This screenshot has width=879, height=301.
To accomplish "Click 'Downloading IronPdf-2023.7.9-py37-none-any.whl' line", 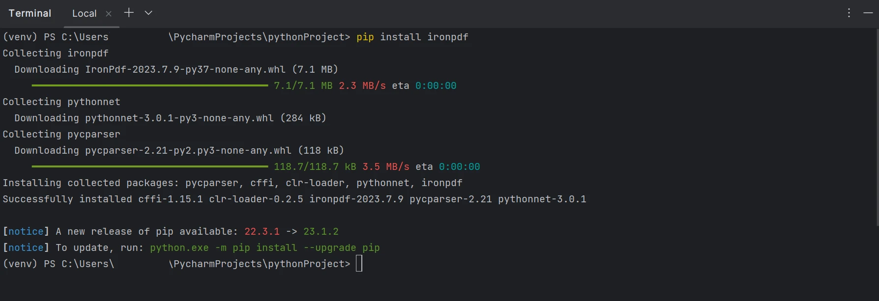I will (176, 69).
